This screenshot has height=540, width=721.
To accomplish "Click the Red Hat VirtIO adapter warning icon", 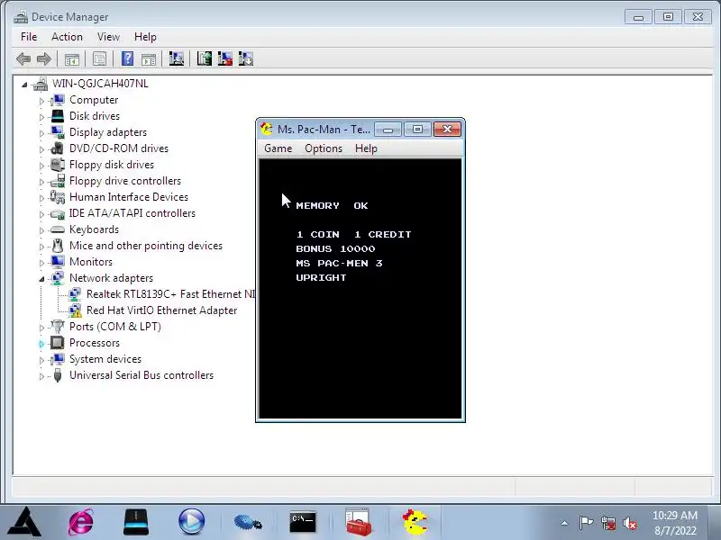I will tap(75, 310).
